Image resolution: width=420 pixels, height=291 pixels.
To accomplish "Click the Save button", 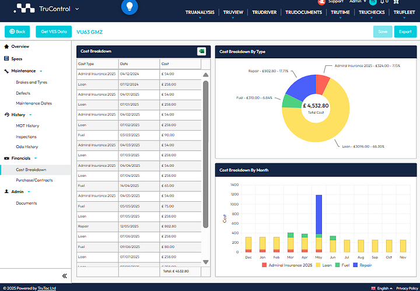I will [383, 31].
